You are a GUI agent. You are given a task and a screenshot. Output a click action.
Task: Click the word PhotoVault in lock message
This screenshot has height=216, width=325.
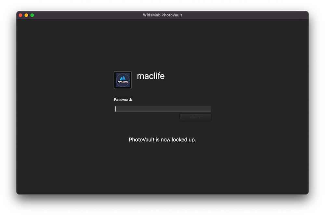tap(141, 140)
